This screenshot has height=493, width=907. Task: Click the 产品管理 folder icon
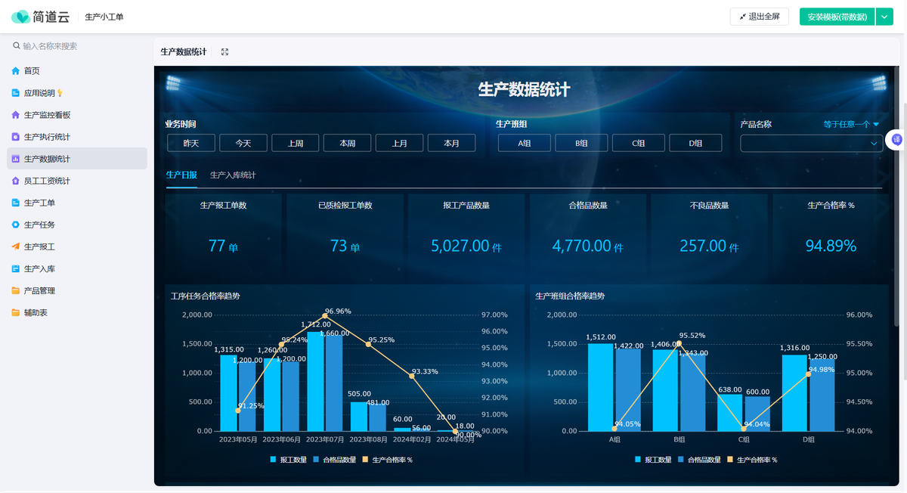point(16,290)
